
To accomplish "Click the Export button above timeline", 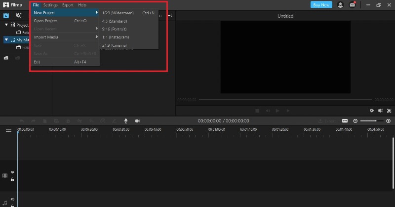I will [x=327, y=121].
